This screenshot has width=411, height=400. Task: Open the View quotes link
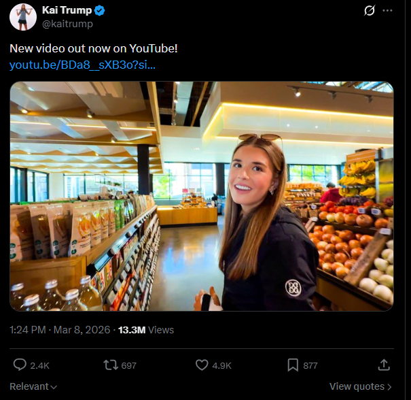coord(356,386)
